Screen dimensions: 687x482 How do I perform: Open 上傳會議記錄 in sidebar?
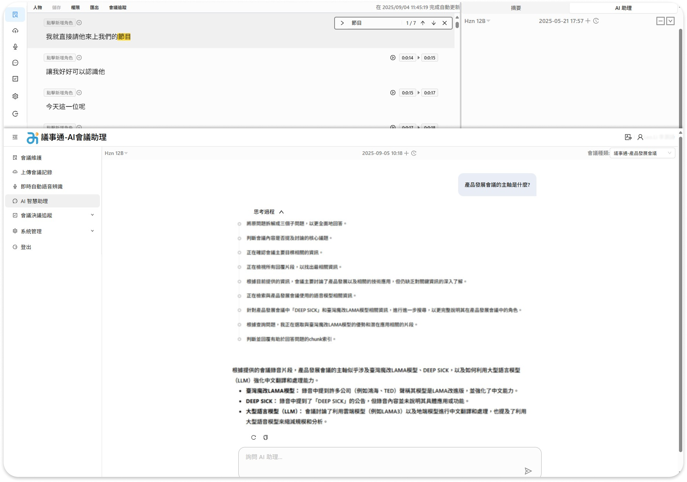36,172
